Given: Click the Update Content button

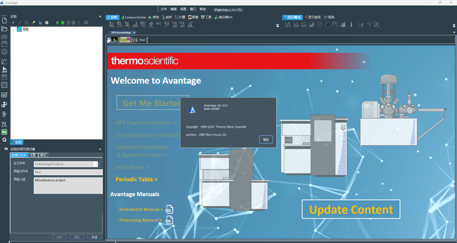Looking at the screenshot, I should [351, 209].
